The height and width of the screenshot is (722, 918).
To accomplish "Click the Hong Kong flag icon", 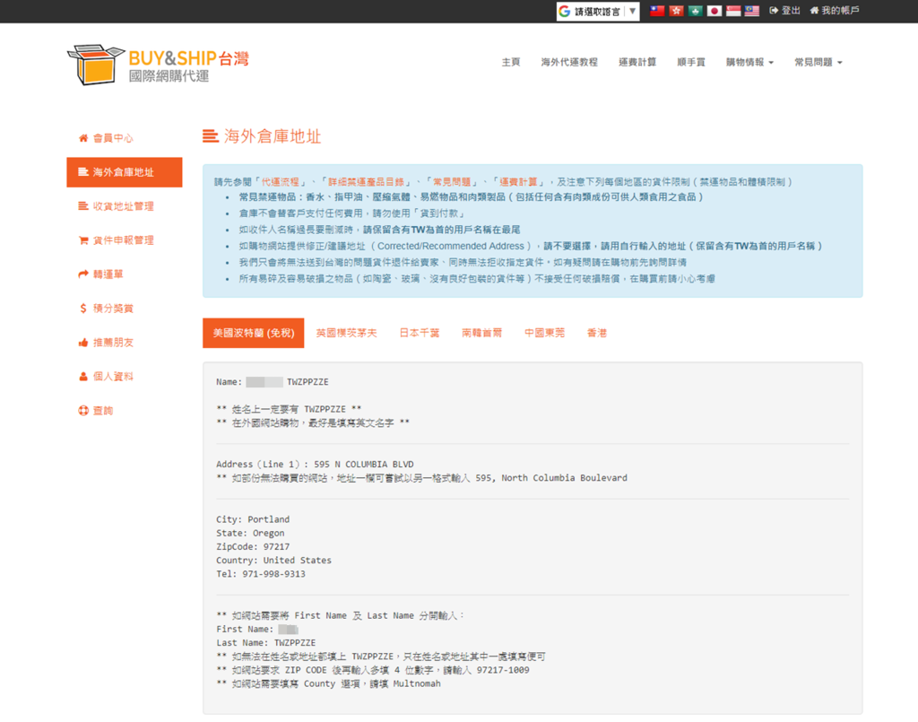I will pyautogui.click(x=676, y=11).
